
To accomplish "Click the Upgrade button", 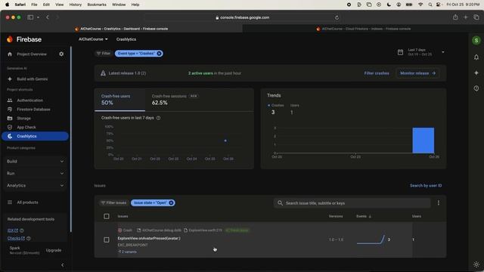I will pyautogui.click(x=54, y=250).
